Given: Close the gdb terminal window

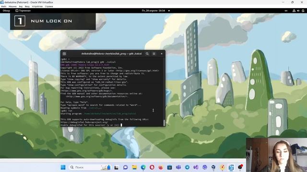Looking at the screenshot, I should [x=162, y=54].
